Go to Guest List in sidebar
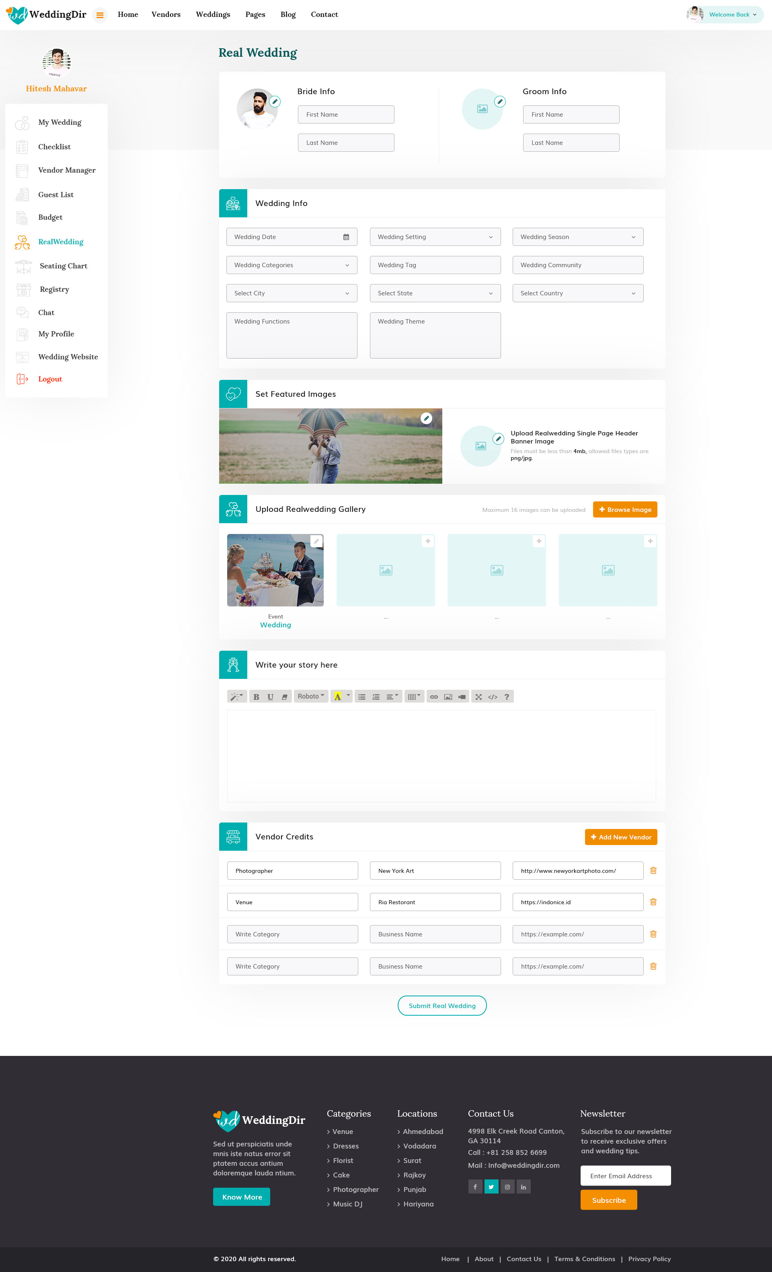The width and height of the screenshot is (772, 1272). point(56,195)
